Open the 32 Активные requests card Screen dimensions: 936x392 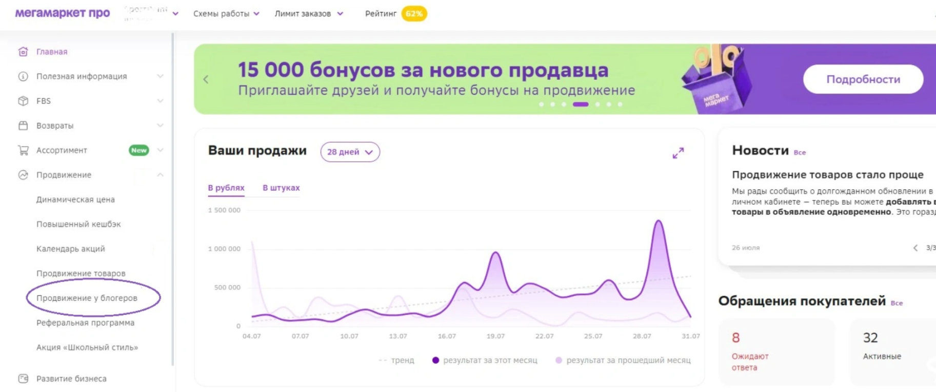click(x=893, y=352)
